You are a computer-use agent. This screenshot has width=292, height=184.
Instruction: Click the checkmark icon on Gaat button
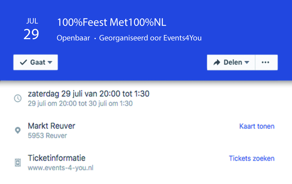[x=24, y=62]
